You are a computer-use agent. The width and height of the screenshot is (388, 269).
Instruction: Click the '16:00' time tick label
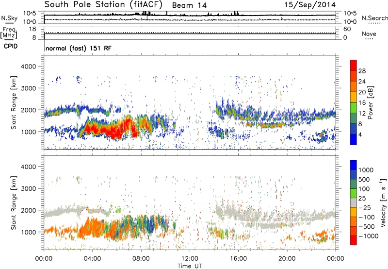coord(238,259)
